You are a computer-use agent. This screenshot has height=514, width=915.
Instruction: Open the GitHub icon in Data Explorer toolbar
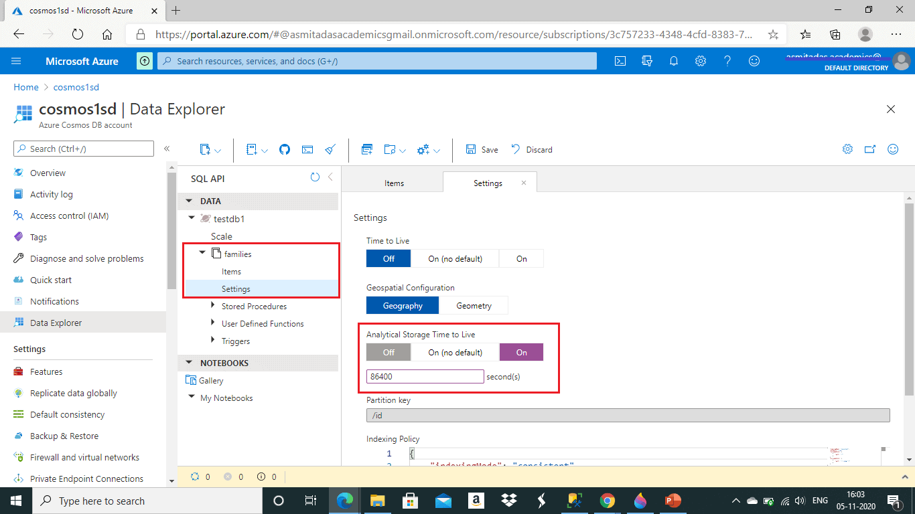(x=285, y=150)
